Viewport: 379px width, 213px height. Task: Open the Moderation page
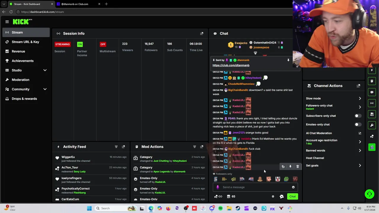click(26, 80)
